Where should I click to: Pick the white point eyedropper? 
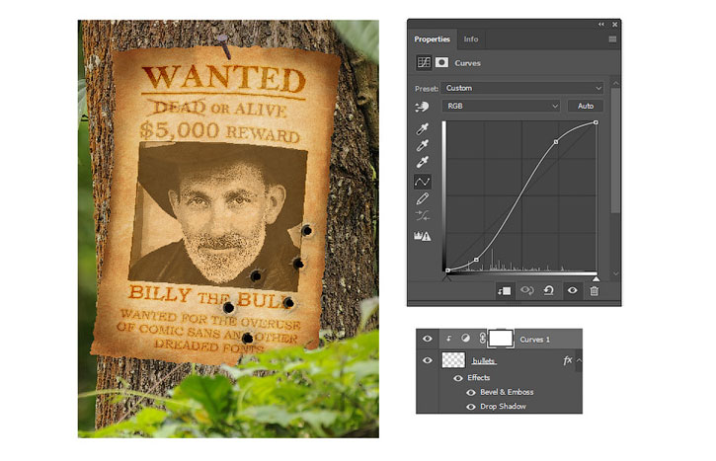[x=422, y=162]
